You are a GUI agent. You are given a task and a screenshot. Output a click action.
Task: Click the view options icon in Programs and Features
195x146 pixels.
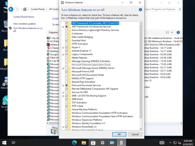[x=167, y=32]
